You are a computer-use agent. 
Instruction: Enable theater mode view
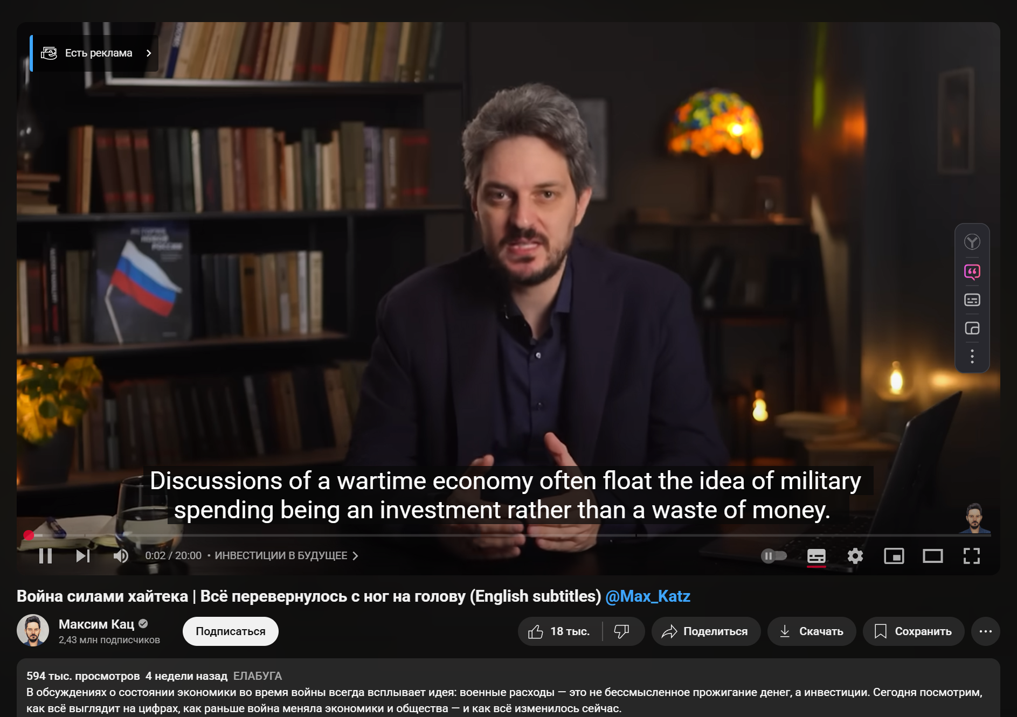tap(933, 555)
